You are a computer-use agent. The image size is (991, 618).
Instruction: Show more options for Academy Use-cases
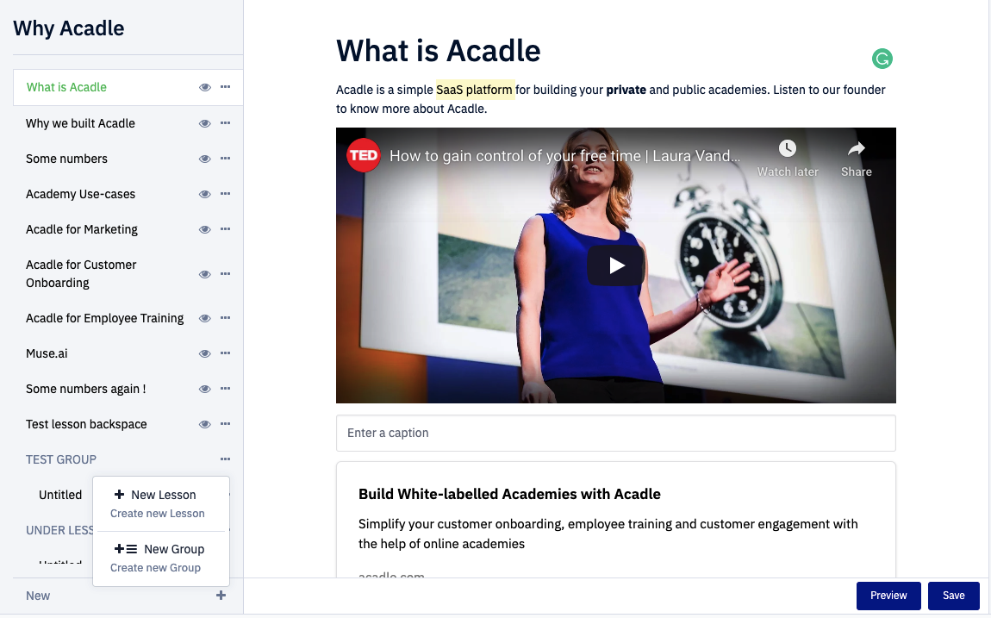(225, 193)
